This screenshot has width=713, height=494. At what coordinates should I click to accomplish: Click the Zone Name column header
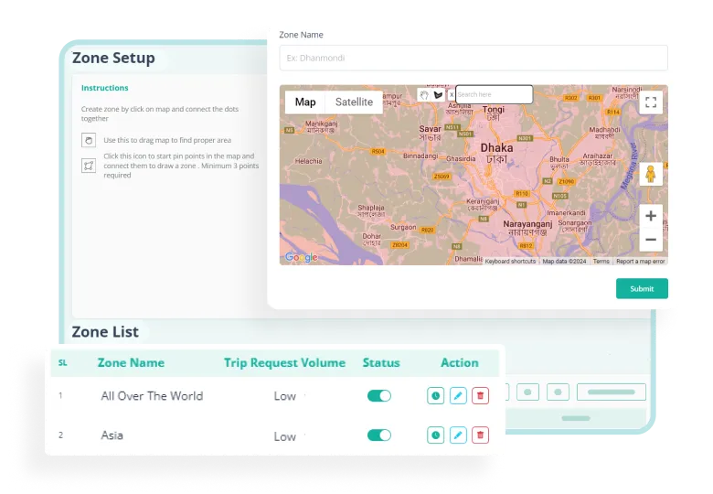pos(131,362)
